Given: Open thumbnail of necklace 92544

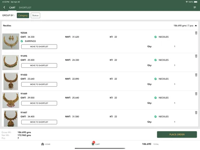Looking at the screenshot, I should click(11, 41).
